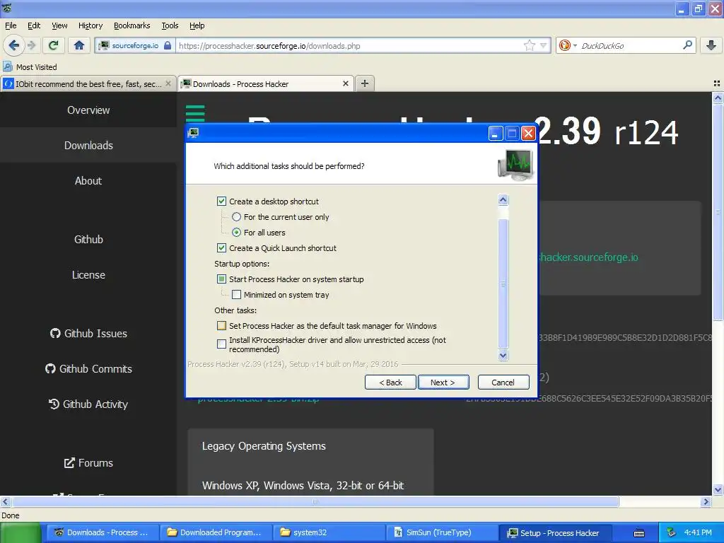Click the browser forward arrow

pyautogui.click(x=32, y=45)
